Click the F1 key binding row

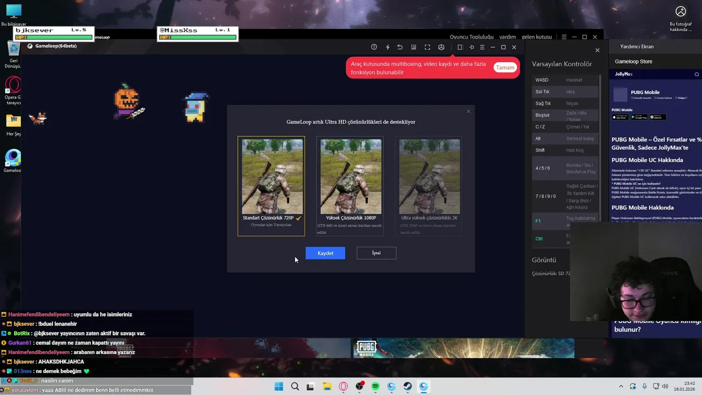(x=565, y=221)
